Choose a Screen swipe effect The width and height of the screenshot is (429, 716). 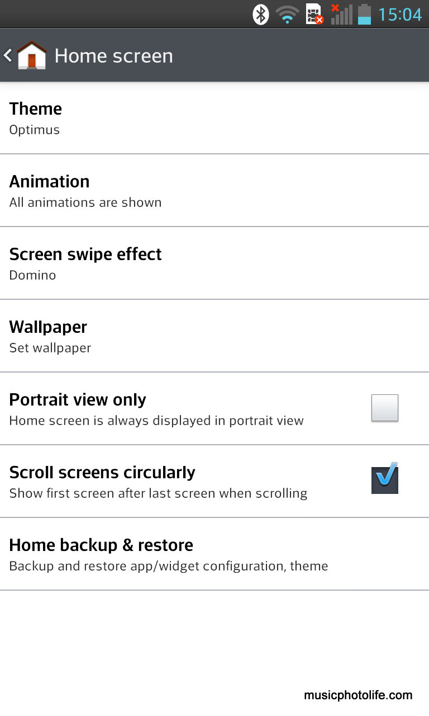point(214,263)
